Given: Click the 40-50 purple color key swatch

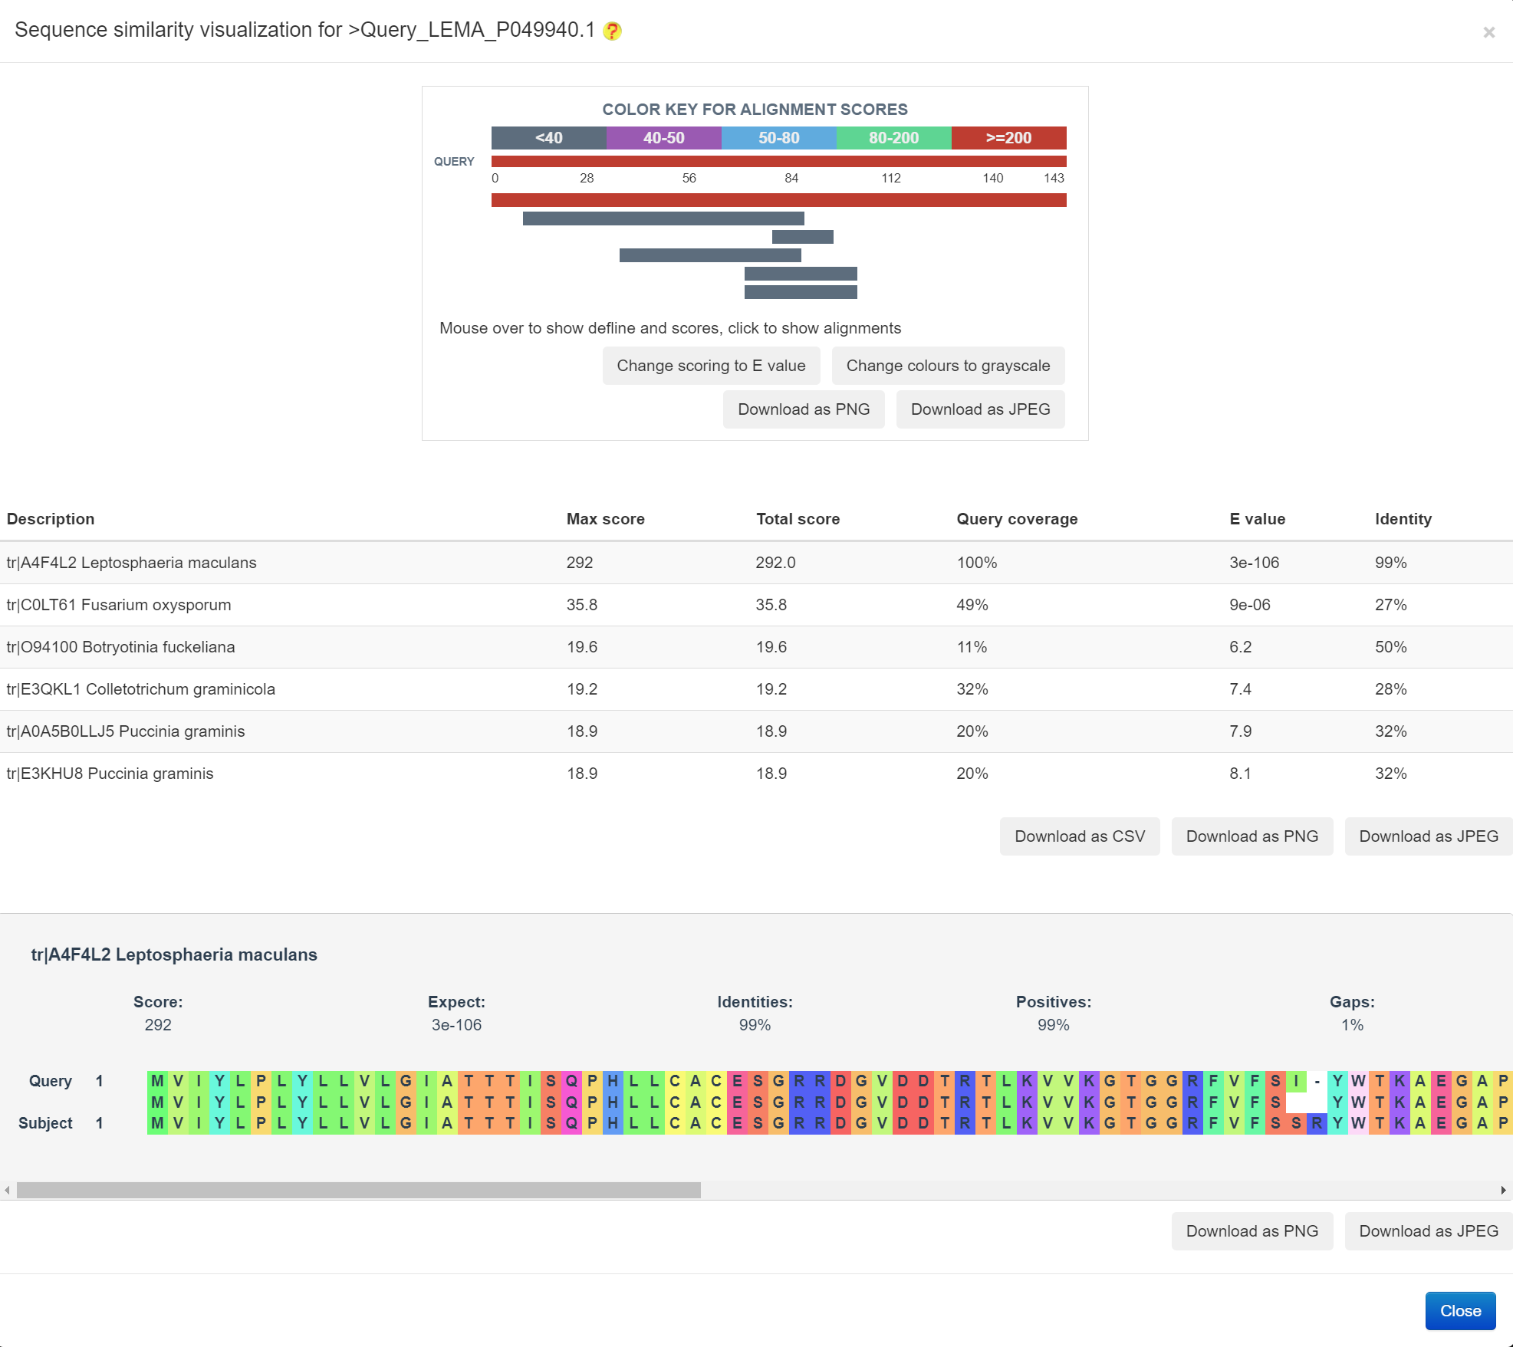Looking at the screenshot, I should [663, 138].
